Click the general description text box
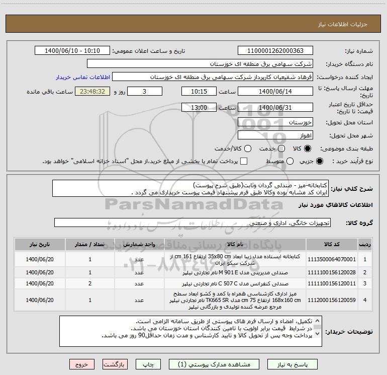Image resolution: width=387 pixels, height=375 pixels. (x=190, y=188)
